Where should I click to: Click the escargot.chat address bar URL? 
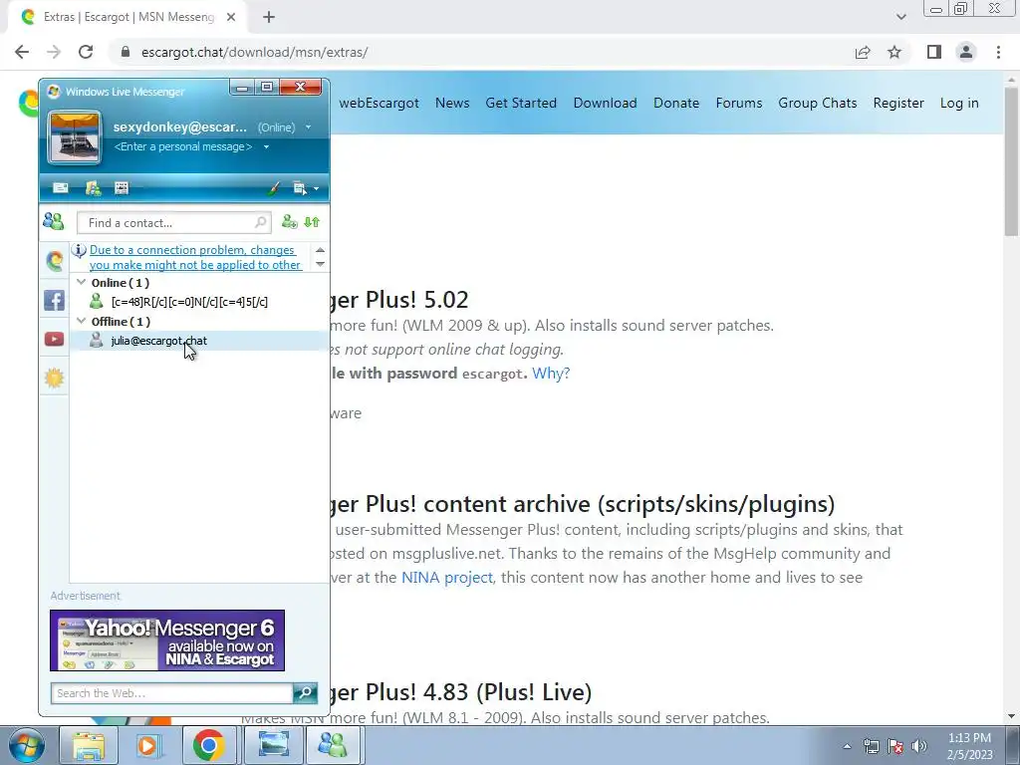tap(254, 52)
